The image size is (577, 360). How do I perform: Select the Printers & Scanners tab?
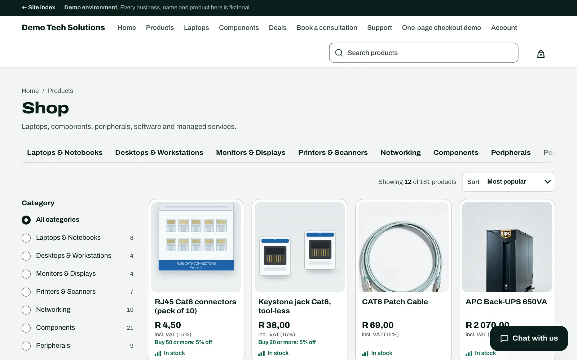[333, 153]
